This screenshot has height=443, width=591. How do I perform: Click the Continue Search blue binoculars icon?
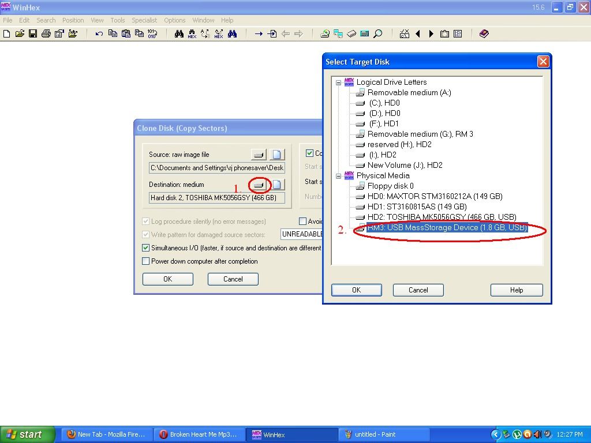232,34
